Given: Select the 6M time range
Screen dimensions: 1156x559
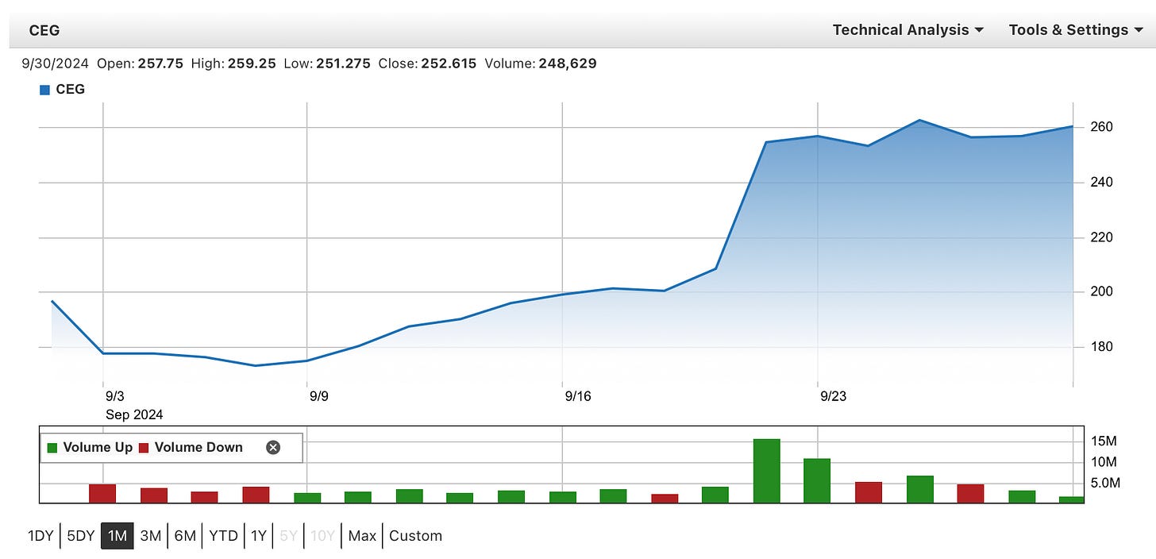Looking at the screenshot, I should [185, 536].
